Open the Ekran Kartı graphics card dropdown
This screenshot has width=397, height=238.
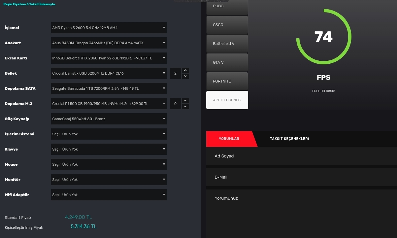tap(109, 58)
